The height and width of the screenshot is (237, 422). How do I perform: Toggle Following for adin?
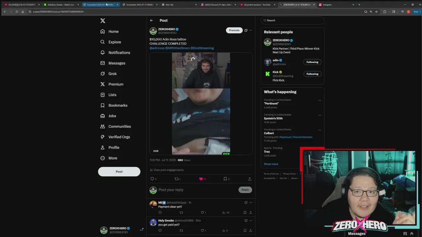pyautogui.click(x=312, y=62)
